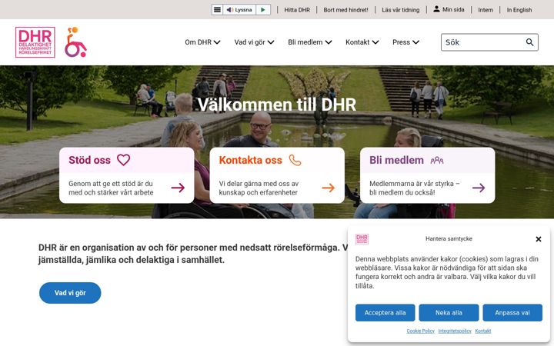
Task: Expand the Vad vi gör dropdown menu
Action: coord(254,42)
